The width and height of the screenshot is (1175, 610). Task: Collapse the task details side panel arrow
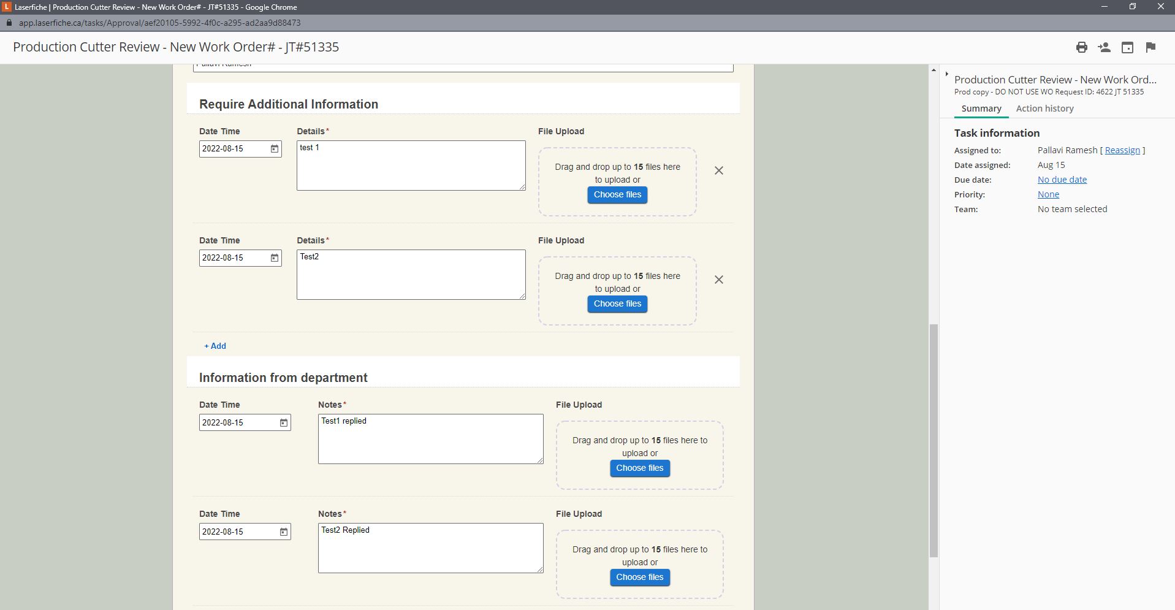click(x=947, y=74)
